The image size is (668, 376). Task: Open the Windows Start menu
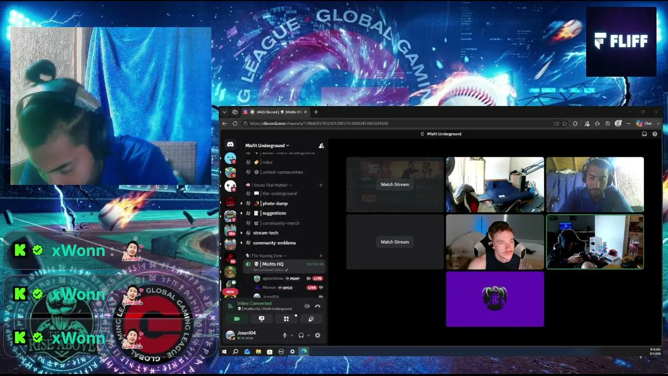[224, 351]
